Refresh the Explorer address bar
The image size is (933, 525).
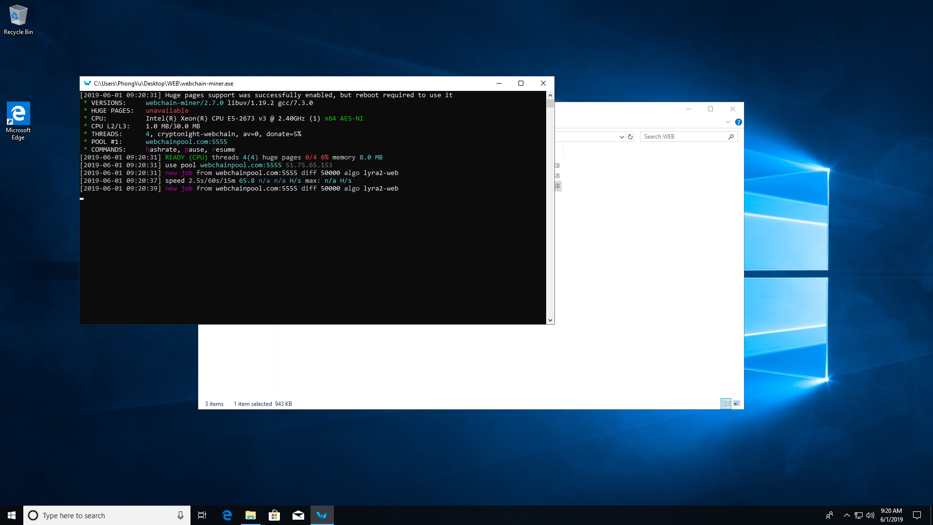coord(630,137)
